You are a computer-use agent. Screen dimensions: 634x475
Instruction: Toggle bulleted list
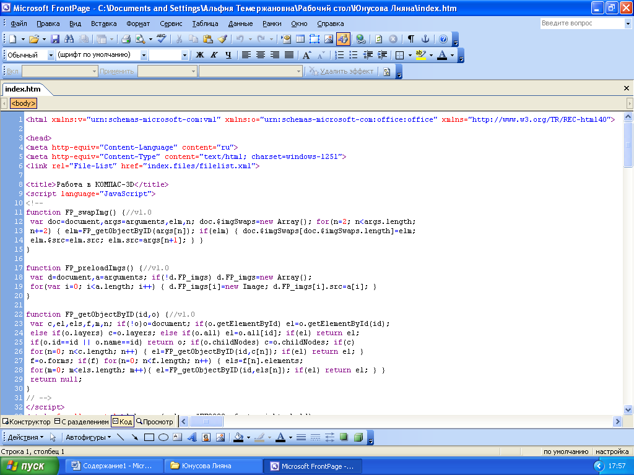[354, 55]
